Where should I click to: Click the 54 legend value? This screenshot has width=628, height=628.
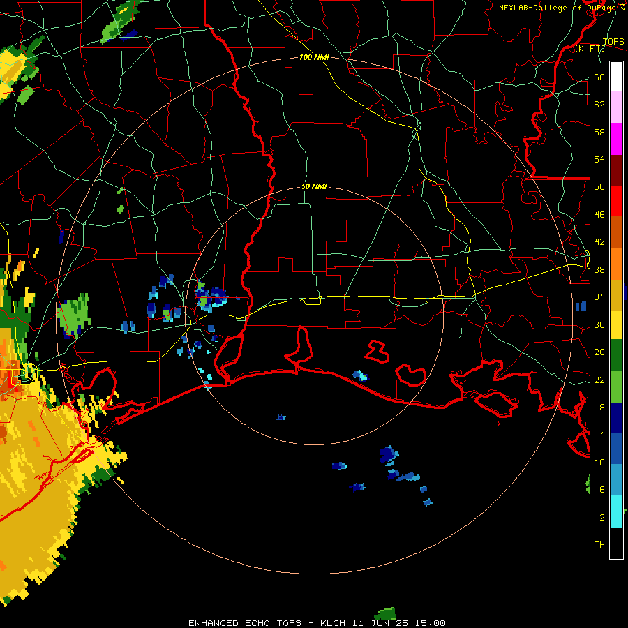pos(599,159)
